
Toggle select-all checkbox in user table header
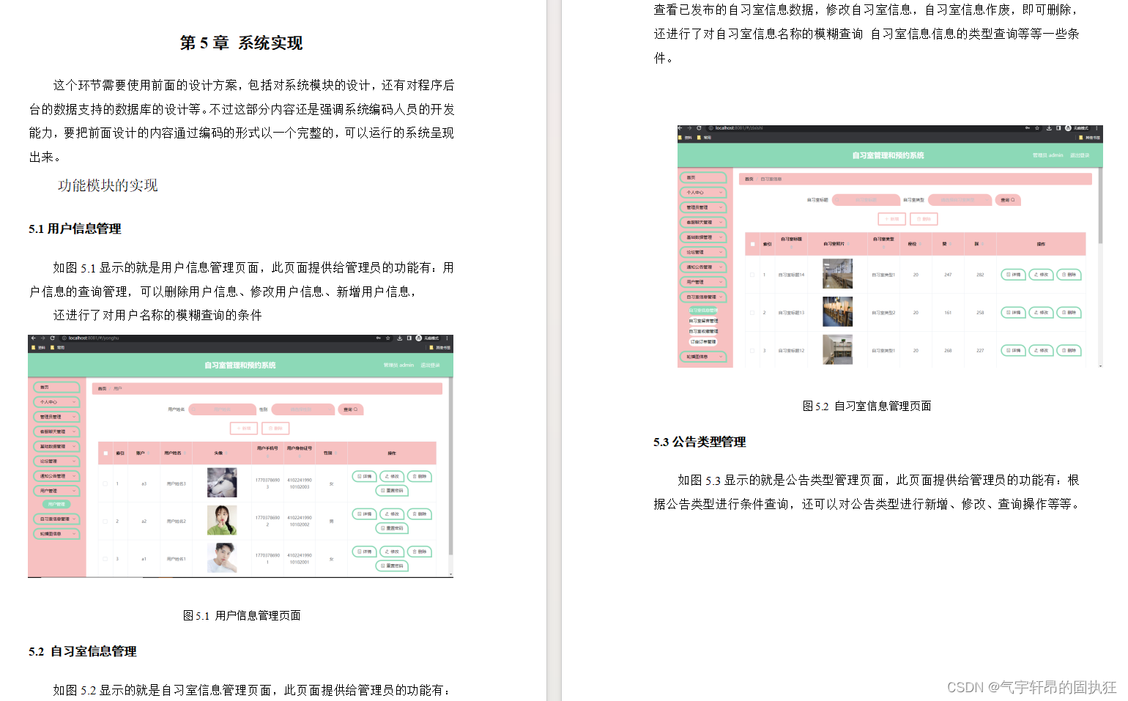(105, 453)
